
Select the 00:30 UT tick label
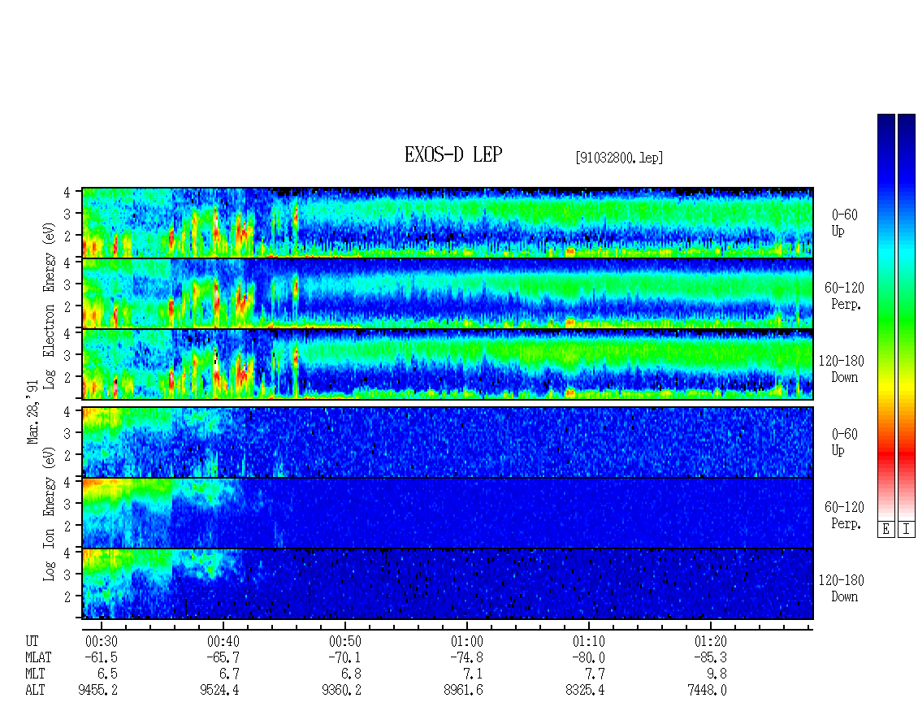(102, 641)
